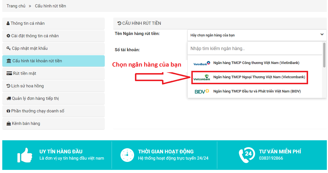This screenshot has width=328, height=173.
Task: Click the key icon for Cập nhật mật khẩu
Action: [9, 48]
